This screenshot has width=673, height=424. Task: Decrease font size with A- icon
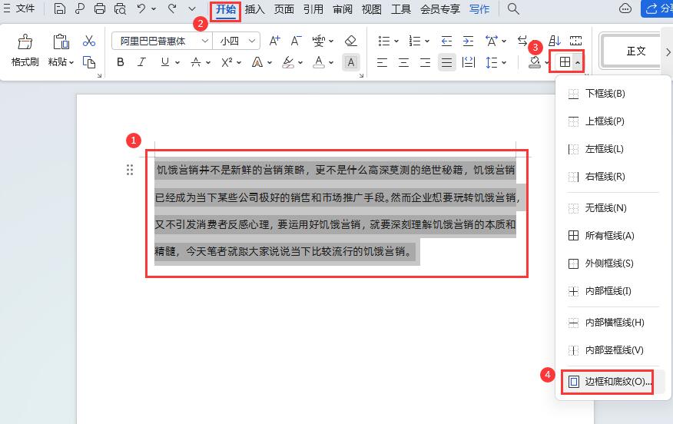point(296,41)
